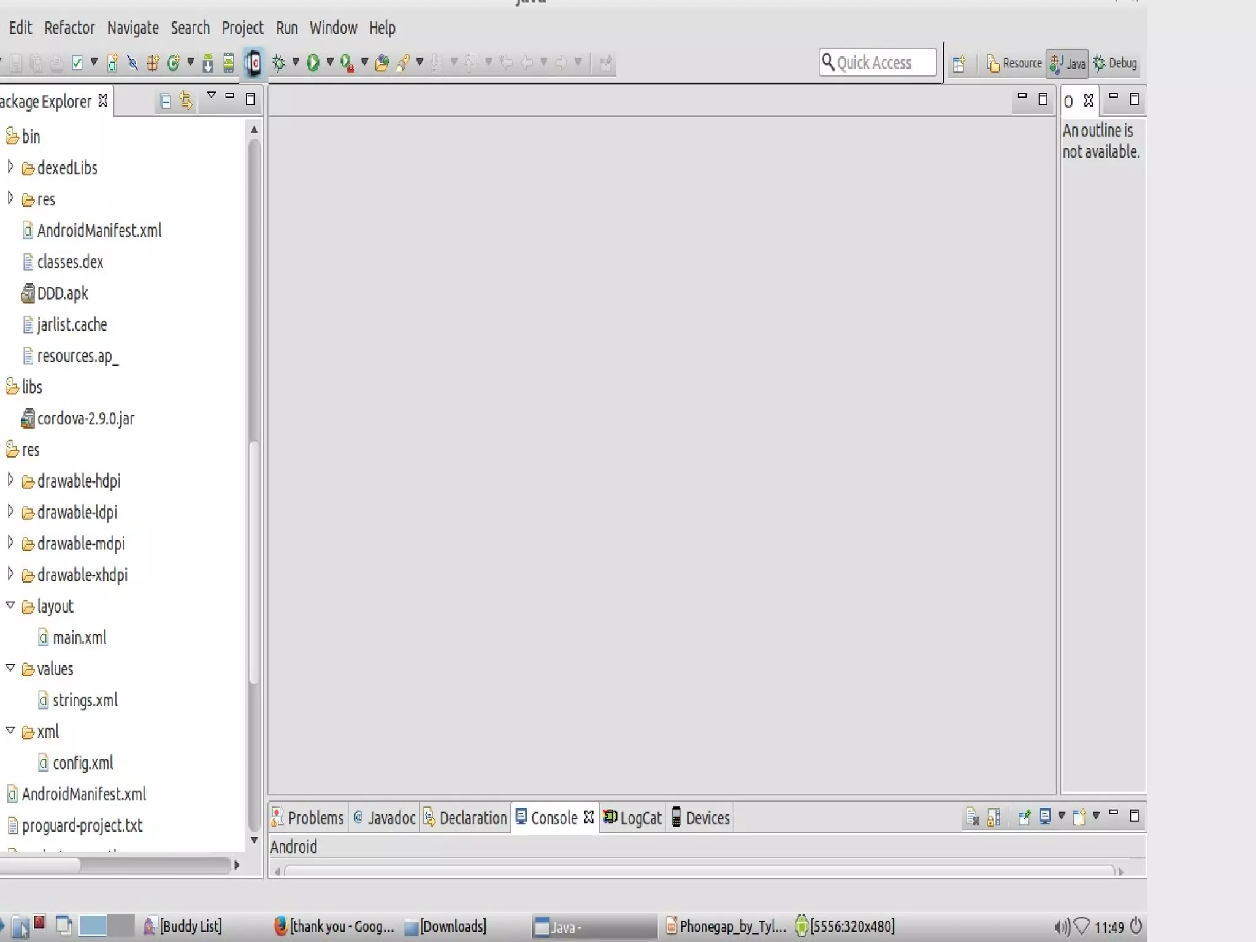1256x942 pixels.
Task: Expand the drawable-hdpi folder
Action: pyautogui.click(x=10, y=480)
